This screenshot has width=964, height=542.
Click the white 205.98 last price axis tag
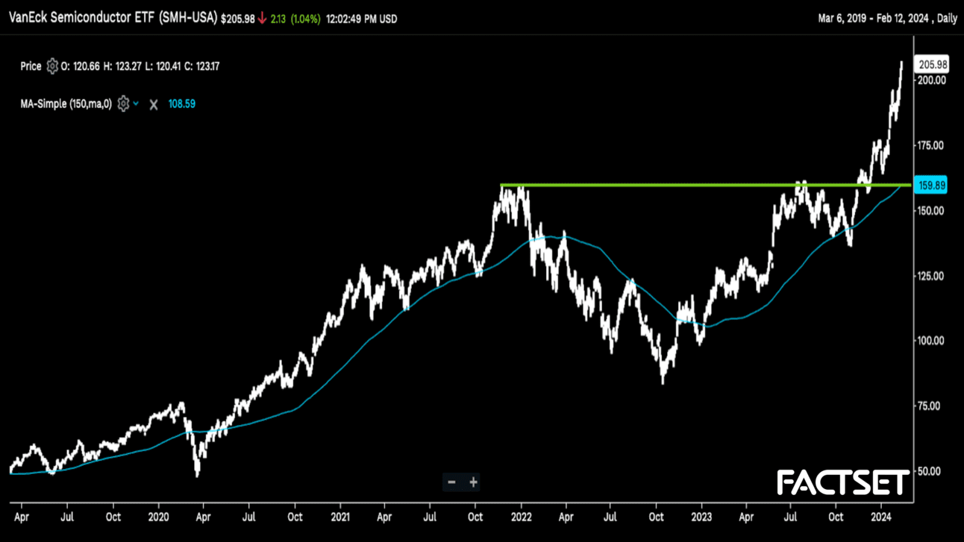(x=933, y=65)
